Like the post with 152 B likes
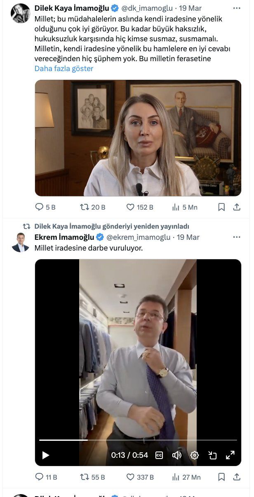254x497 pixels. click(130, 207)
